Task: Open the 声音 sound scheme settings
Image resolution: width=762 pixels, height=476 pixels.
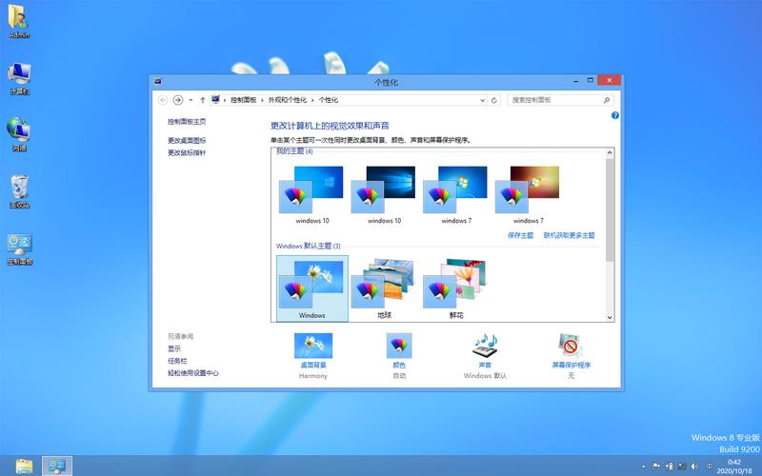Action: coord(485,356)
